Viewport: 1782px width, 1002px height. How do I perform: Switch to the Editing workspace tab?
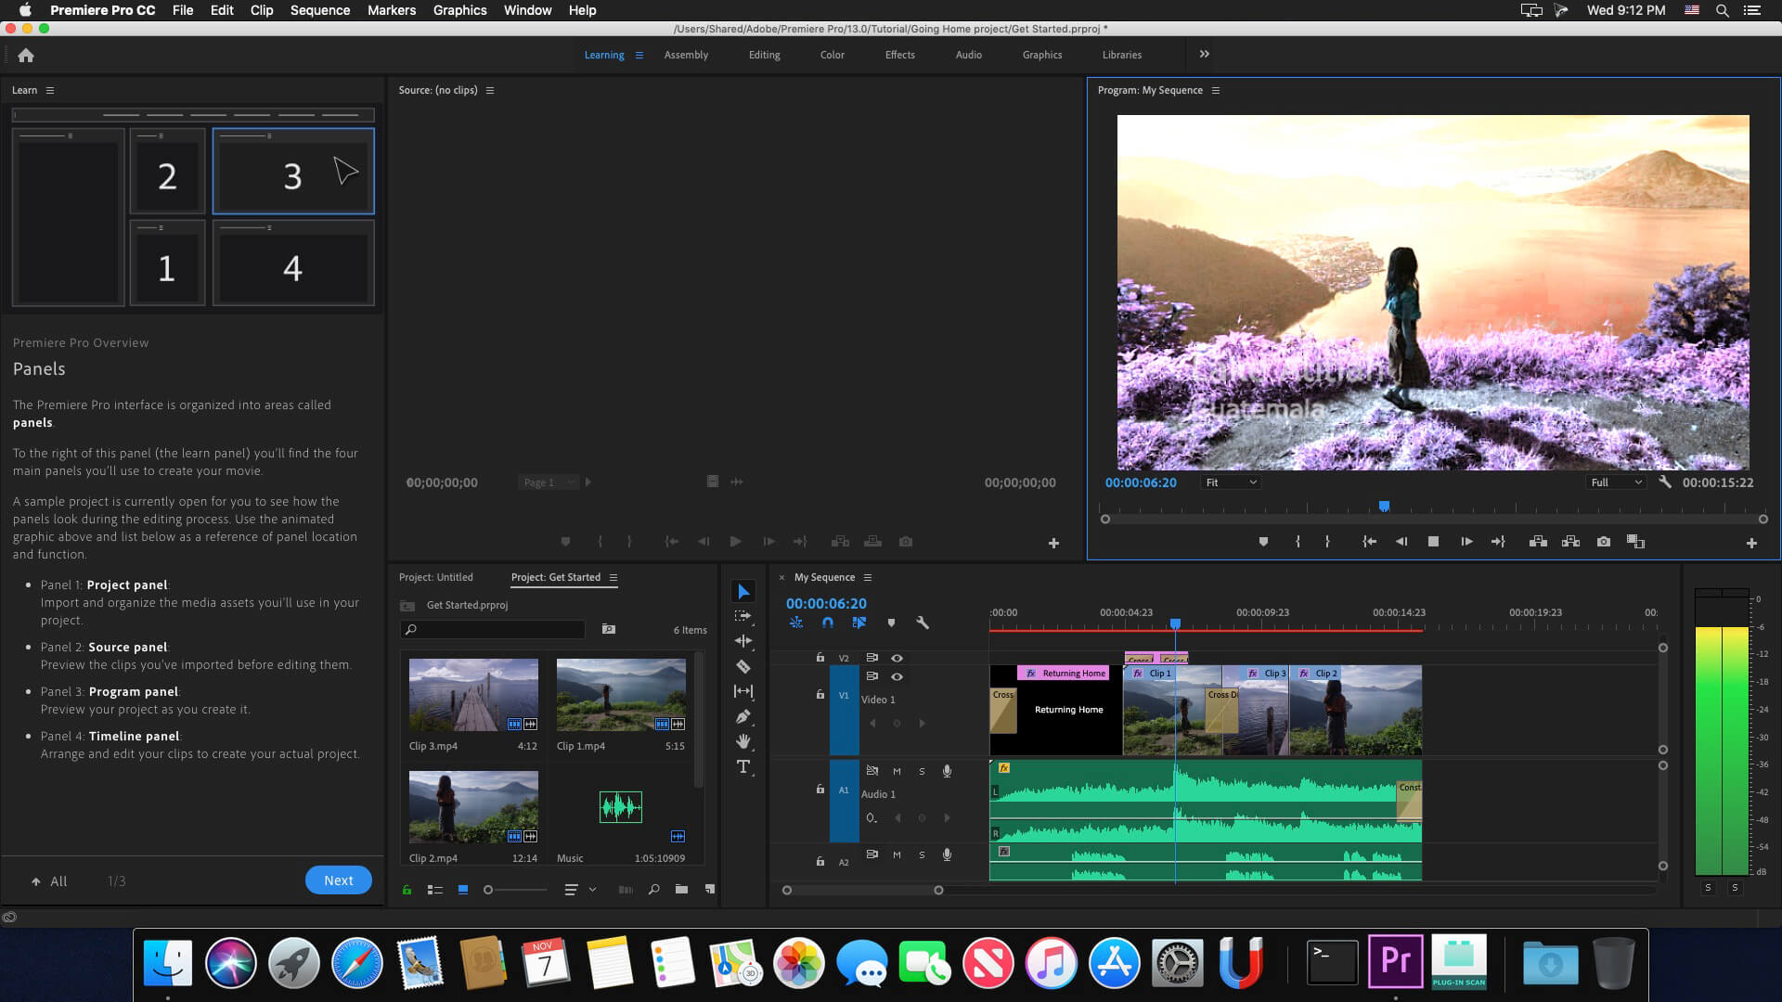[x=765, y=54]
